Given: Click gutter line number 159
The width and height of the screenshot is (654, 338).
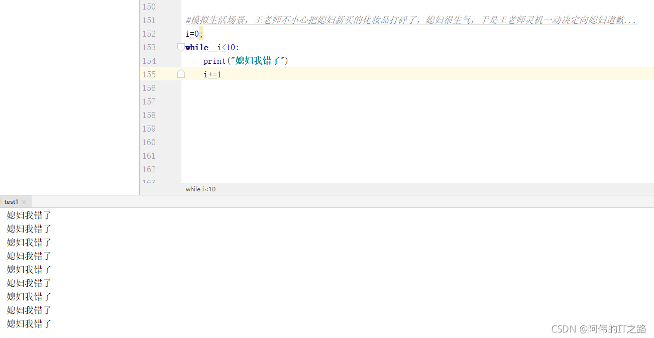Looking at the screenshot, I should coord(149,129).
